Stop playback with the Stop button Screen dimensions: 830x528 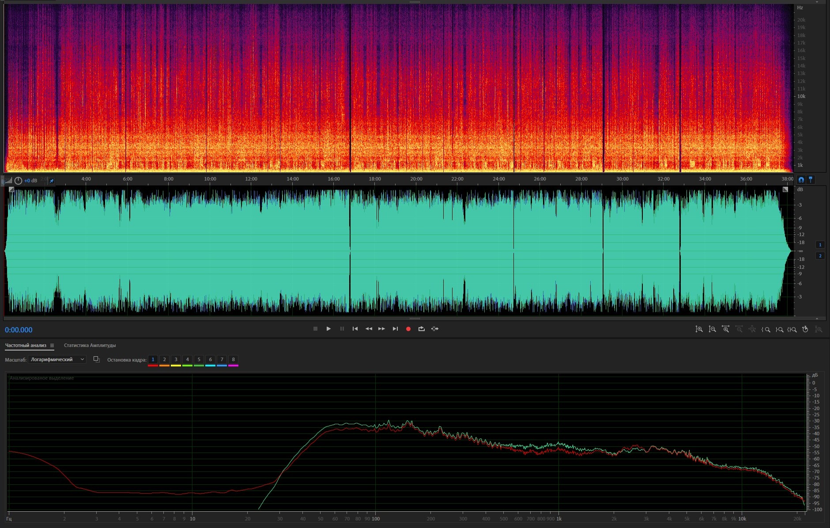(315, 329)
